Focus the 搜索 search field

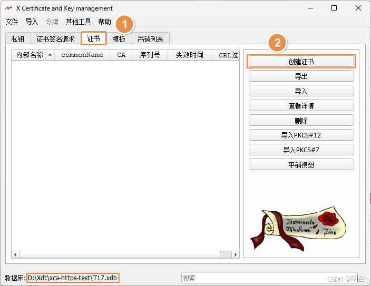(x=269, y=278)
